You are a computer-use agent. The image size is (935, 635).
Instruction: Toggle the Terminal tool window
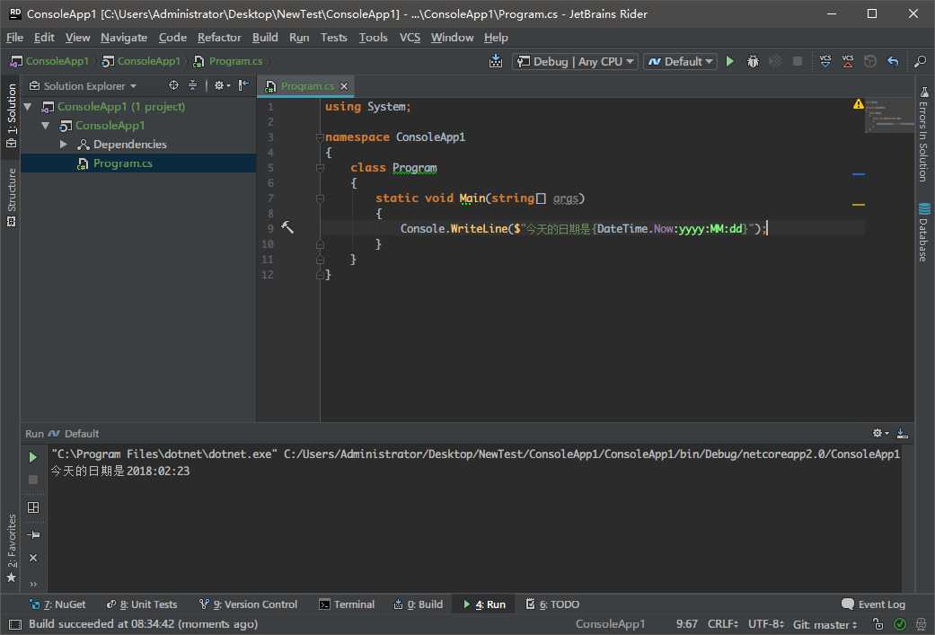pos(347,604)
